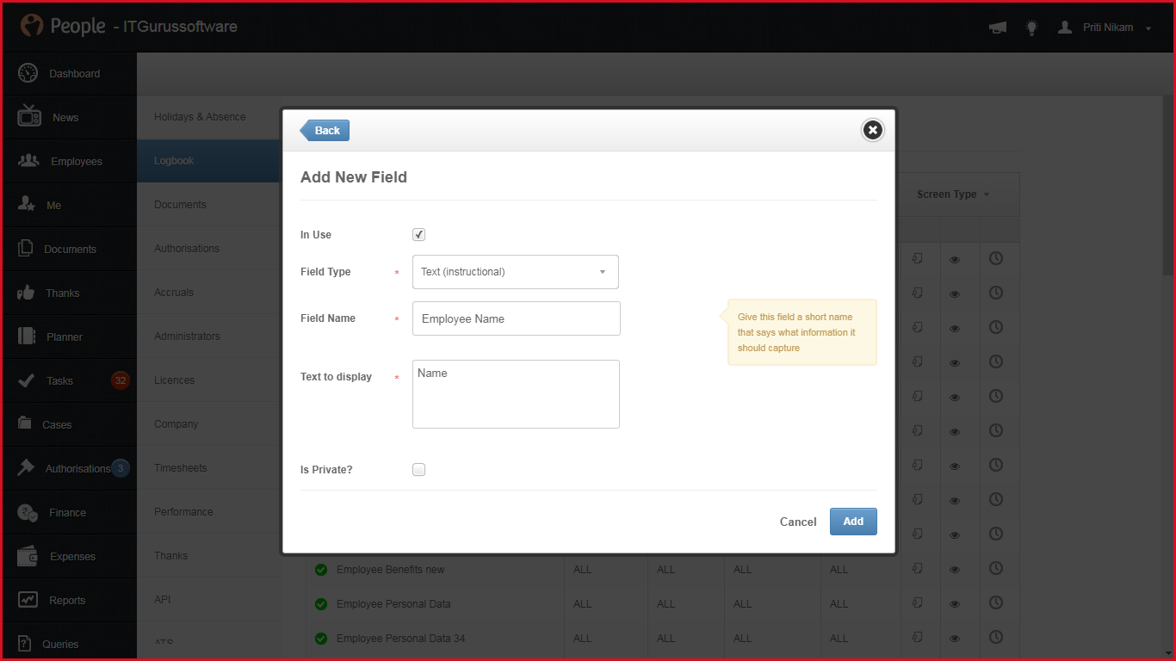
Task: Click the Documents pages icon in main sidebar
Action: (26, 249)
